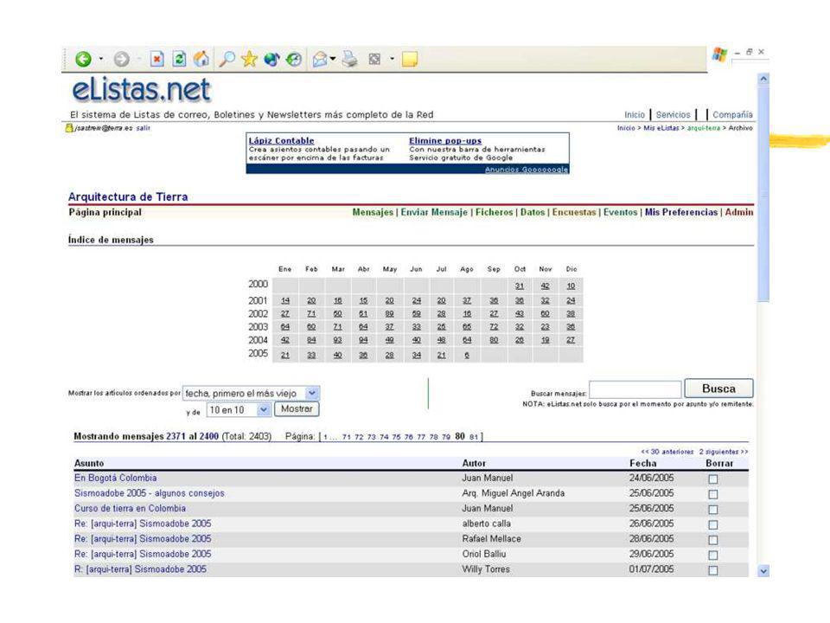830x623 pixels.
Task: Open message 'En Bogotá Colombia'
Action: 115,478
